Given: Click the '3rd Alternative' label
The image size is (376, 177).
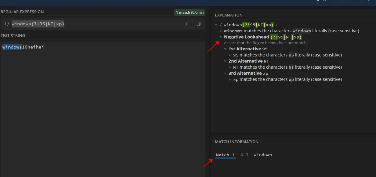Looking at the screenshot, I should point(245,73).
